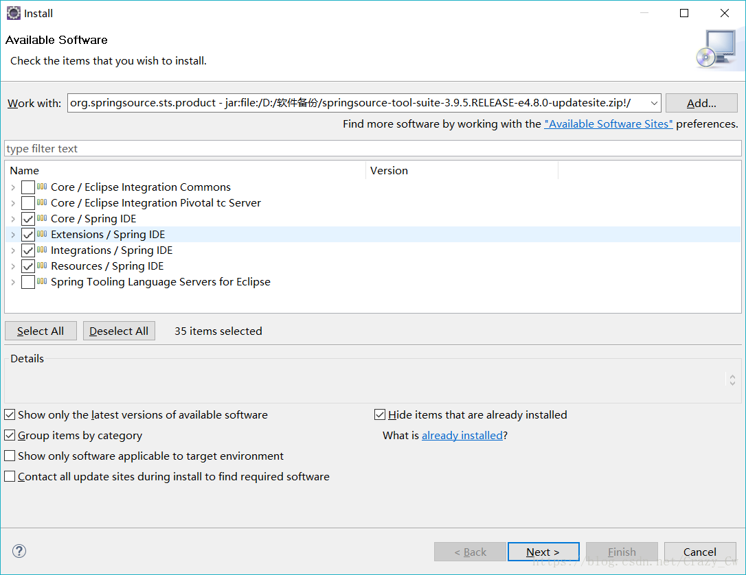Uncheck the Resources / Spring IDE checkbox
Viewport: 746px width, 575px height.
(28, 266)
